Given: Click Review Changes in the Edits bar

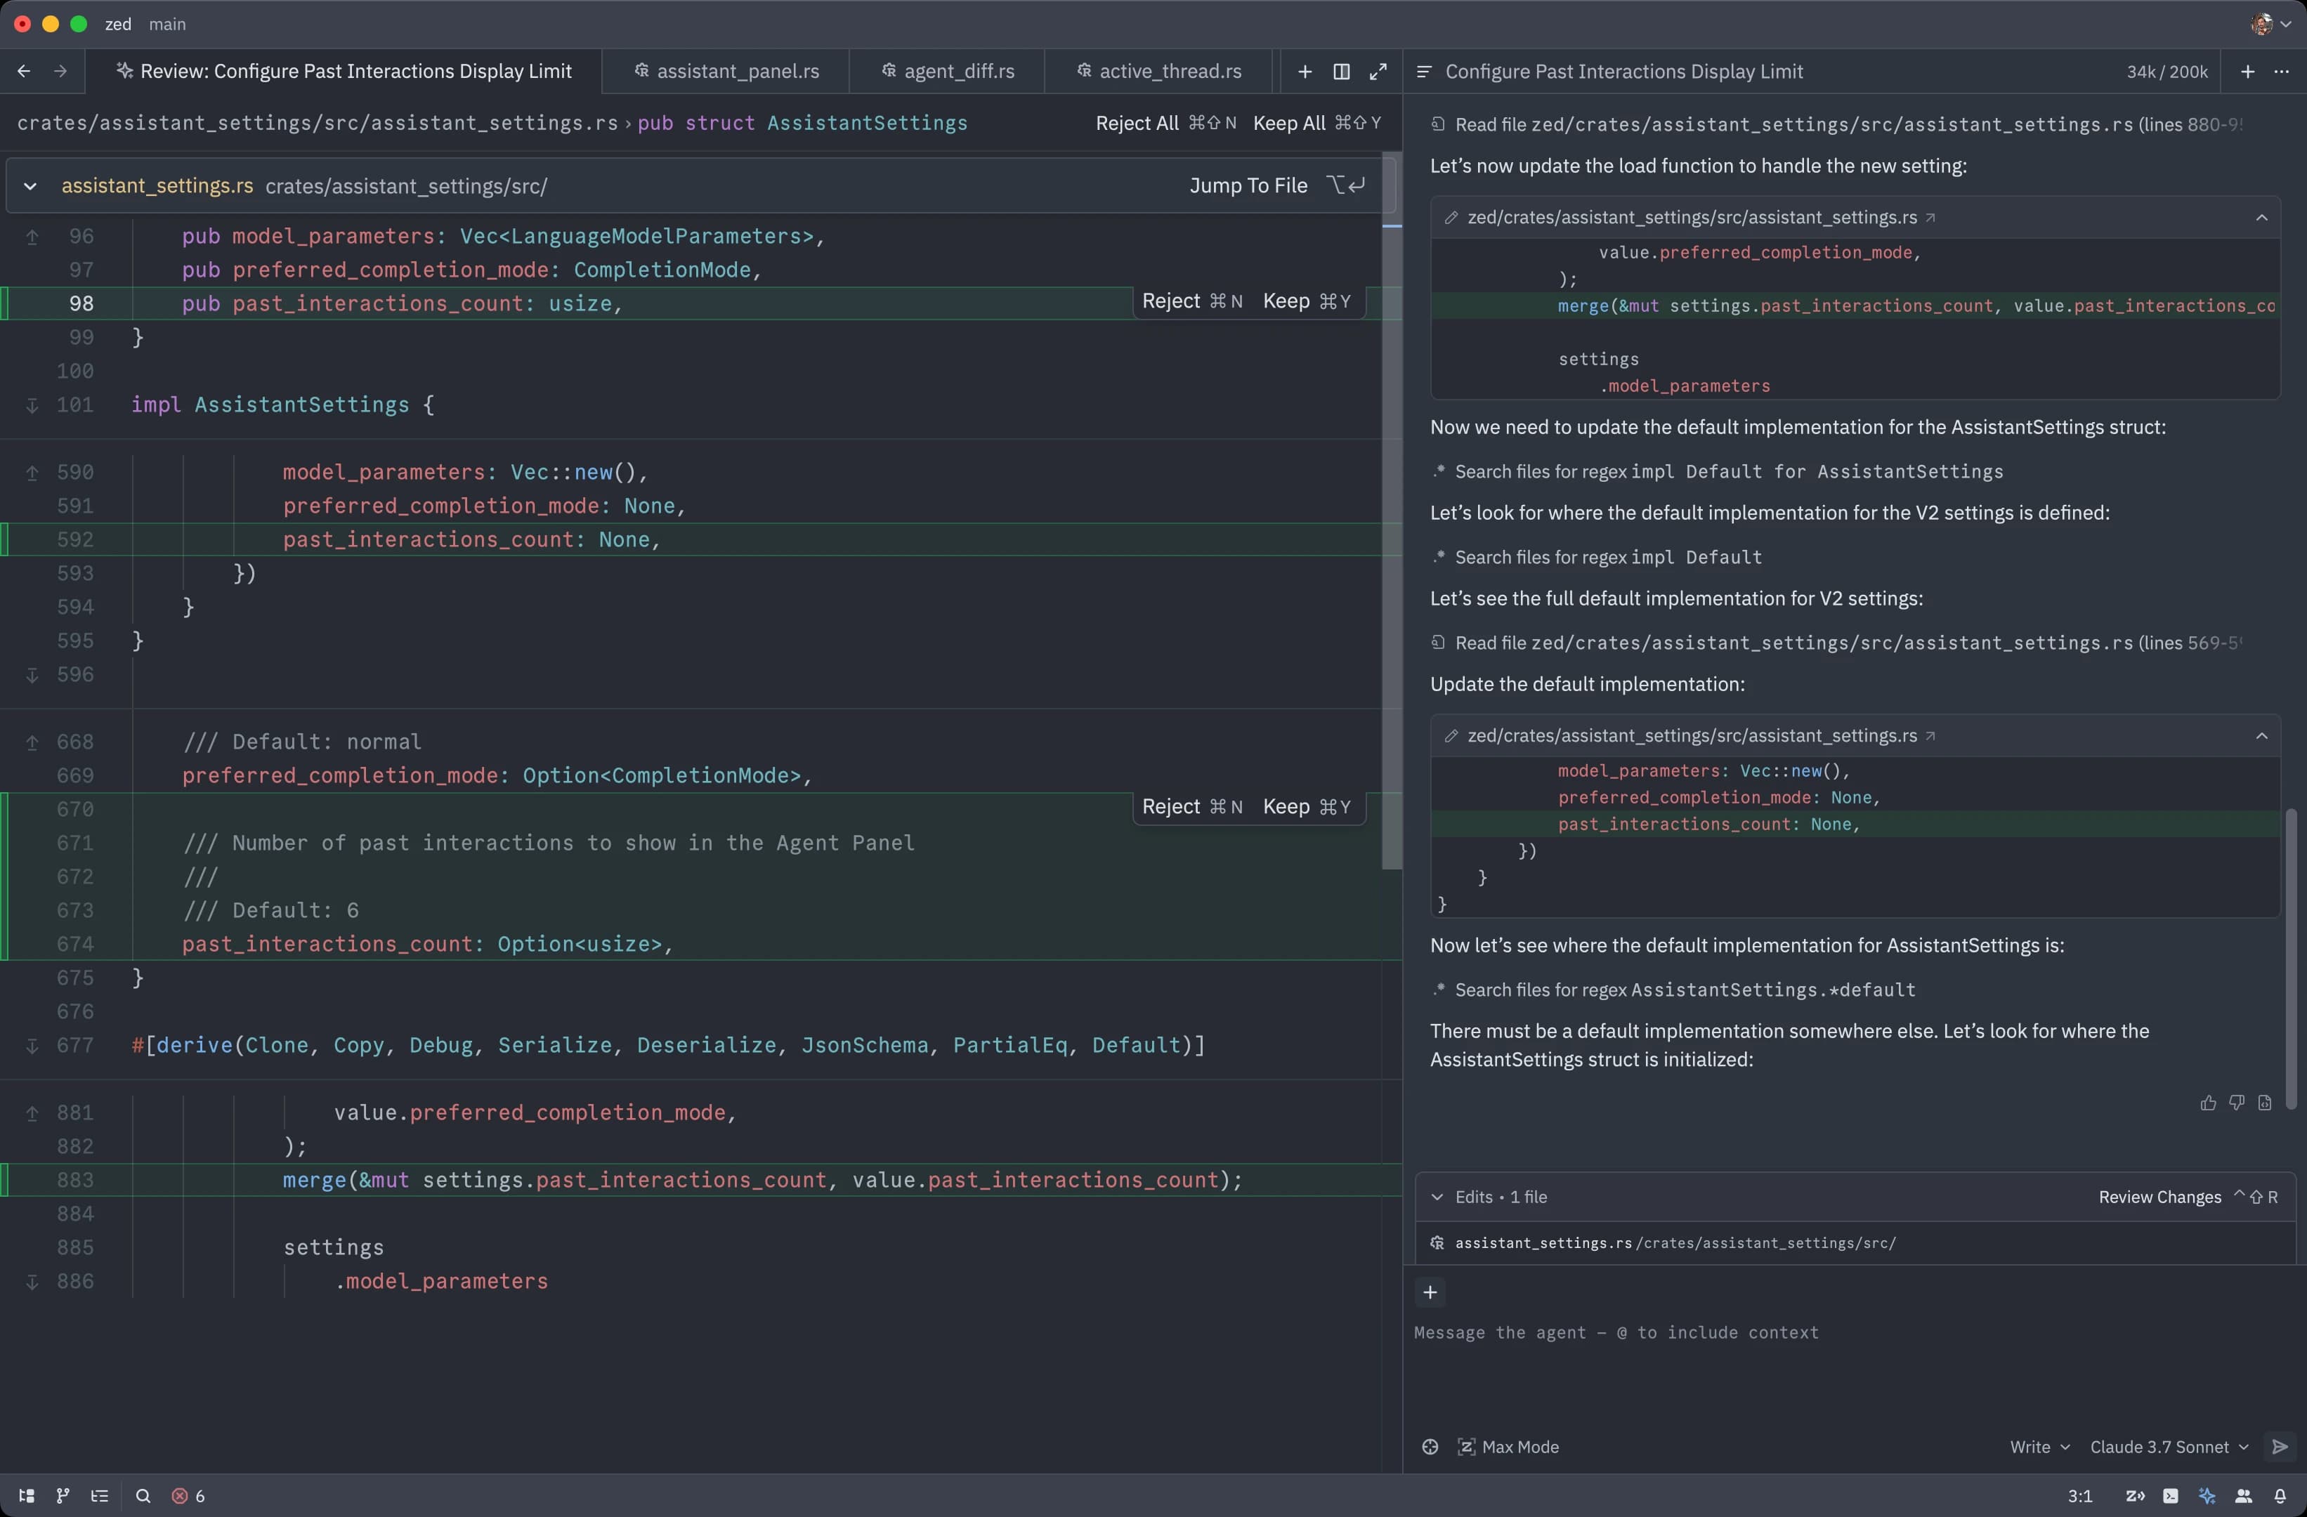Looking at the screenshot, I should pos(2159,1197).
